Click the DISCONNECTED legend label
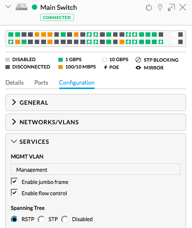Viewport: 192px width, 228px height. (x=31, y=67)
